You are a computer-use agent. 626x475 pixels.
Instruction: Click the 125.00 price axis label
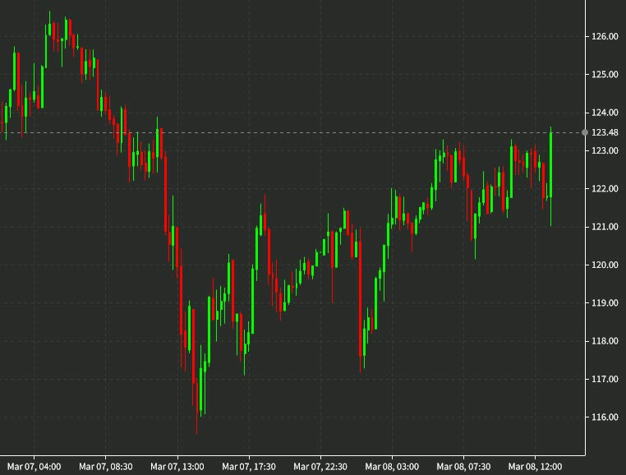[604, 75]
